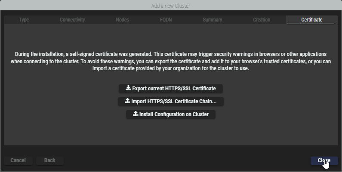Open the Connectivity tab

pyautogui.click(x=72, y=20)
